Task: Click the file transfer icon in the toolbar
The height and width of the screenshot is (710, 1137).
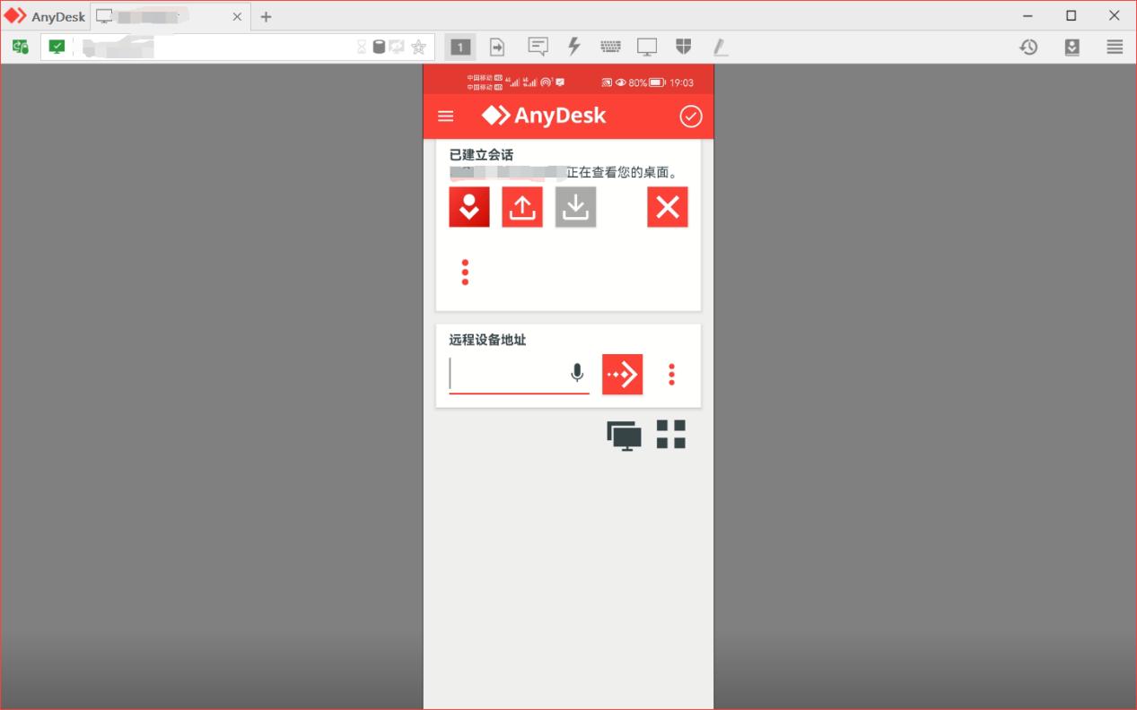Action: point(497,48)
